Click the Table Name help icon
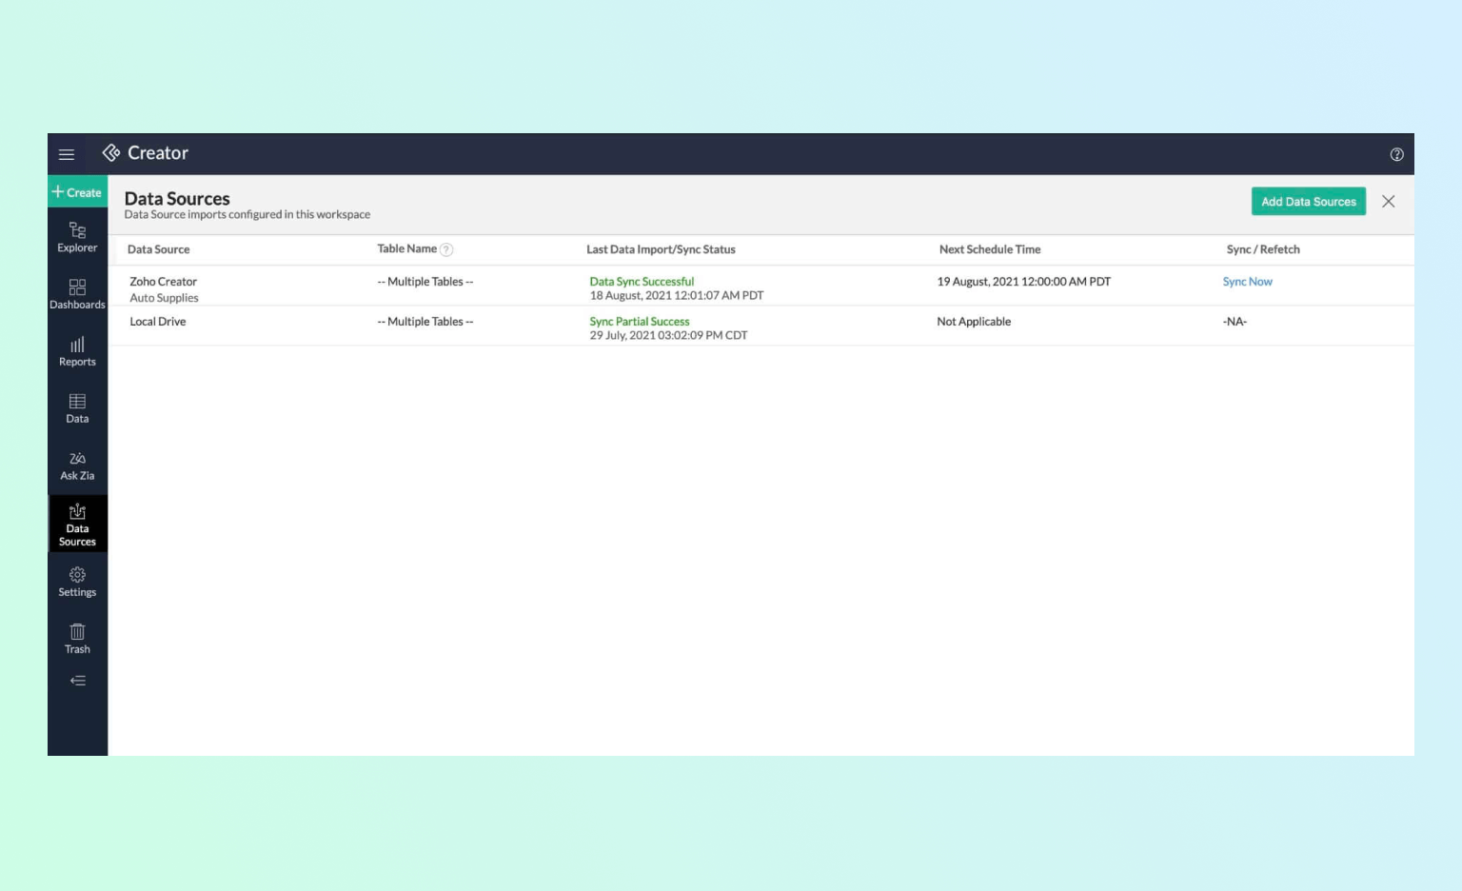Viewport: 1462px width, 891px height. (x=446, y=249)
